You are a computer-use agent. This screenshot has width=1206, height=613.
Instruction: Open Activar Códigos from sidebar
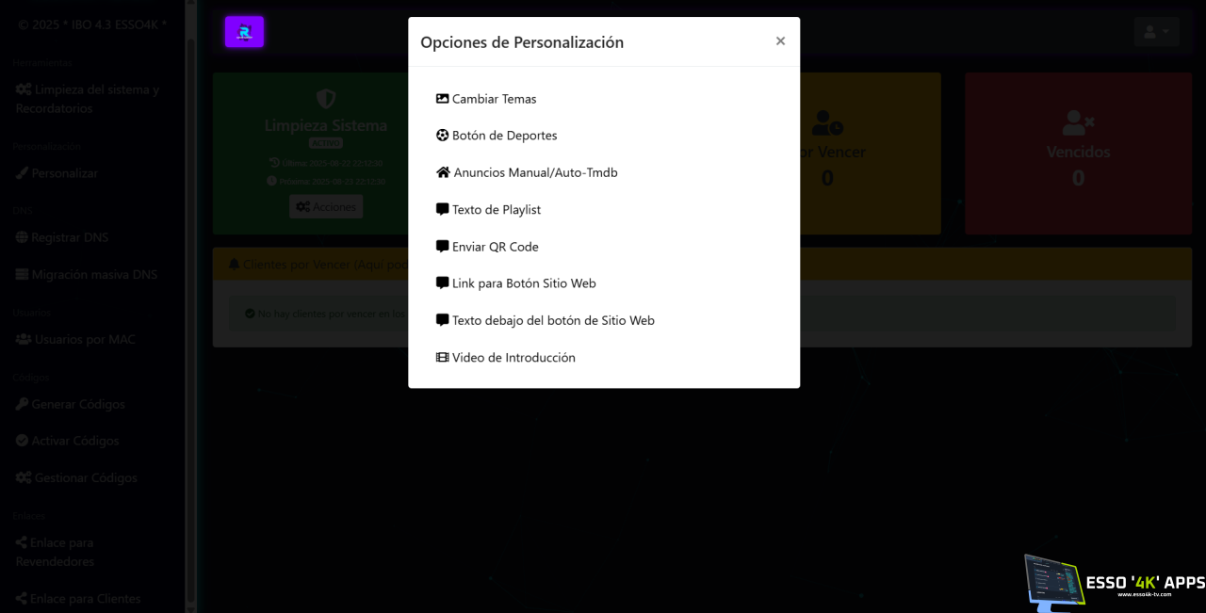click(75, 441)
